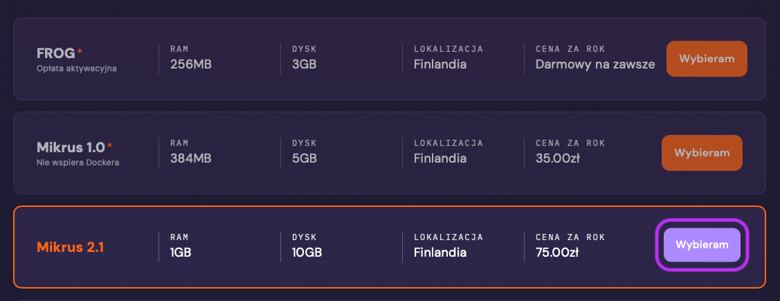This screenshot has height=301, width=780.
Task: Choose the FROG plan with Wybieram button
Action: pyautogui.click(x=707, y=59)
